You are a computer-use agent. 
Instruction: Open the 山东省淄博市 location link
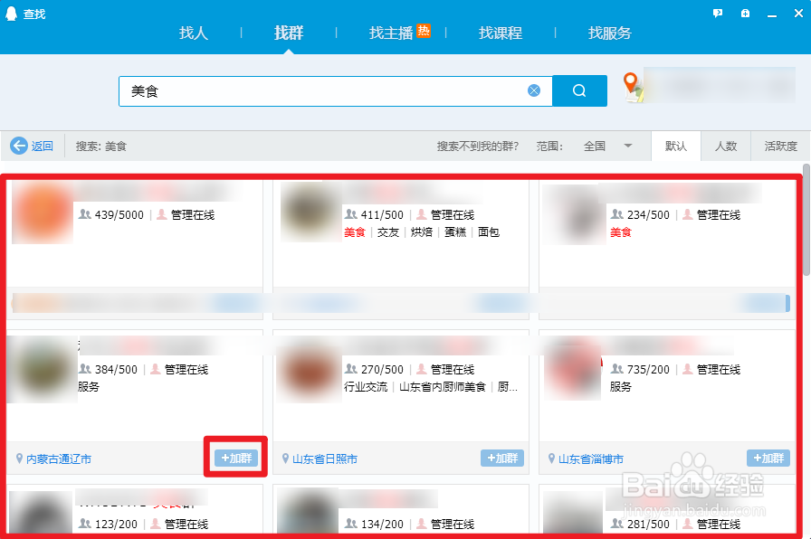pos(591,459)
